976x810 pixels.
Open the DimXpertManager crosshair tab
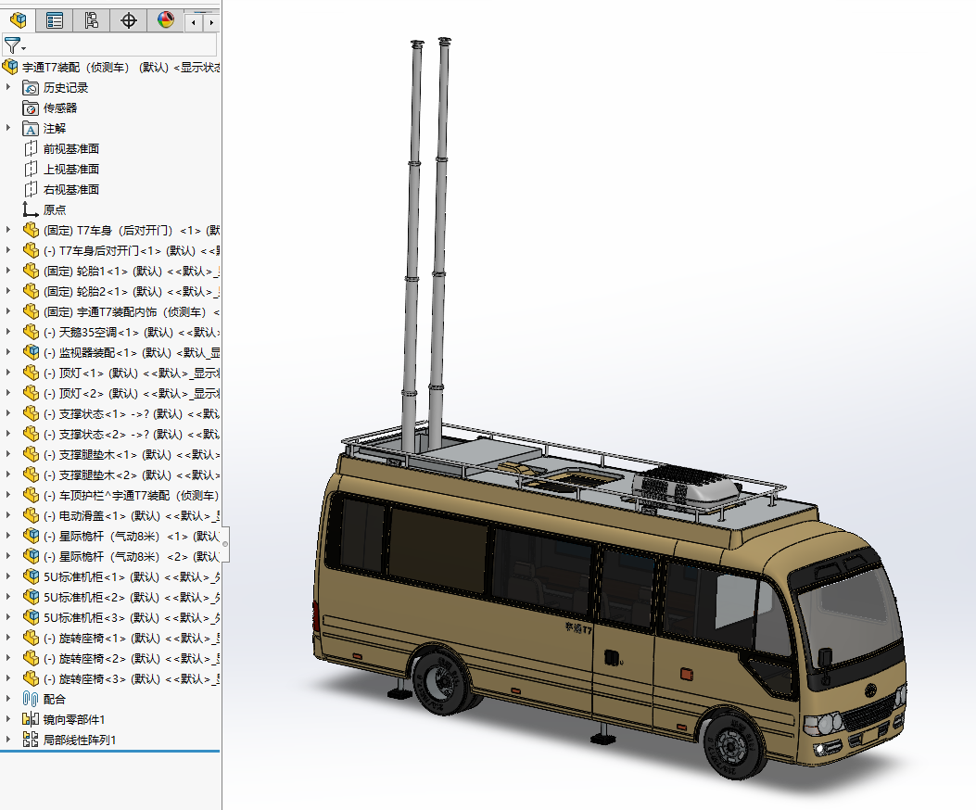[x=128, y=20]
